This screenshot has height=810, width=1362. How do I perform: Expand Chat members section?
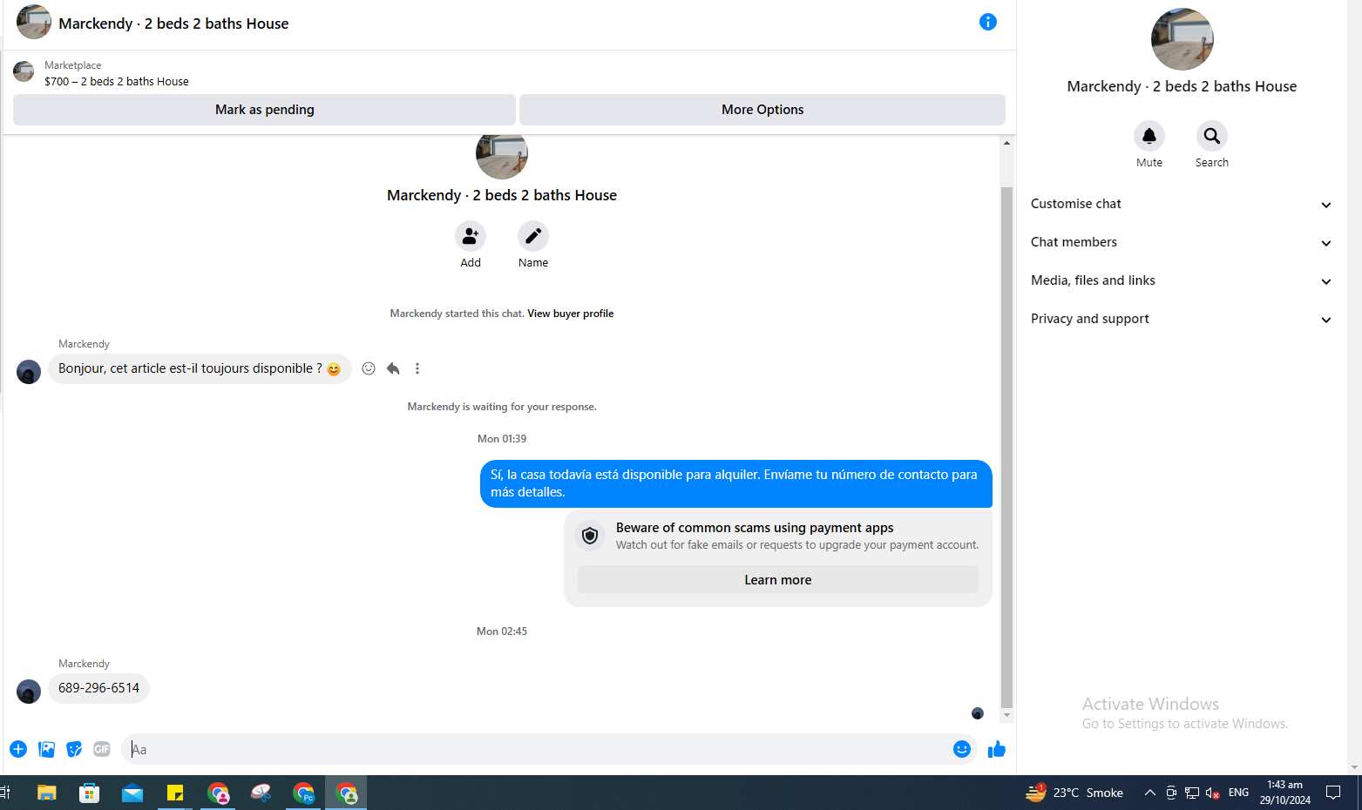(x=1181, y=242)
